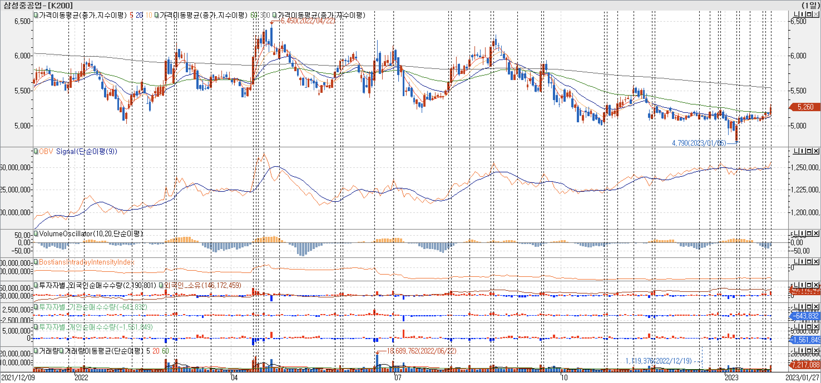Close the 외국인순매수수량 panel
This screenshot has height=383, width=821.
(x=816, y=285)
